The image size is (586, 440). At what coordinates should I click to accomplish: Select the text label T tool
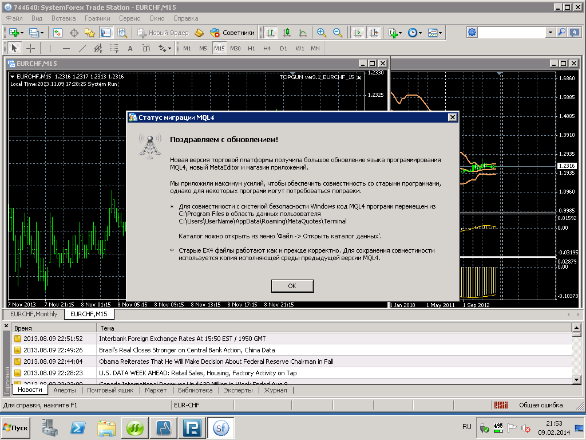[x=146, y=48]
